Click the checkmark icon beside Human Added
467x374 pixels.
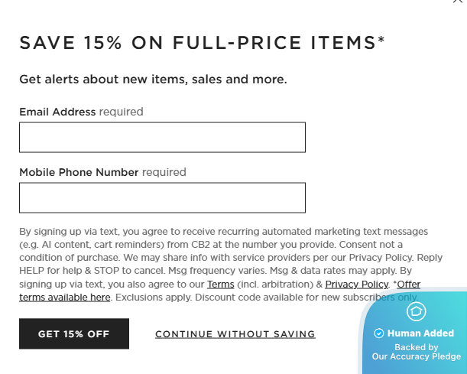point(378,333)
